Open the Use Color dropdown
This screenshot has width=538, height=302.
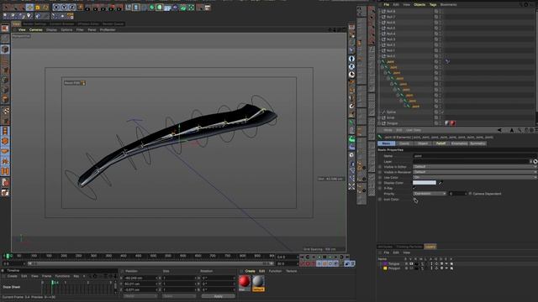[475, 177]
